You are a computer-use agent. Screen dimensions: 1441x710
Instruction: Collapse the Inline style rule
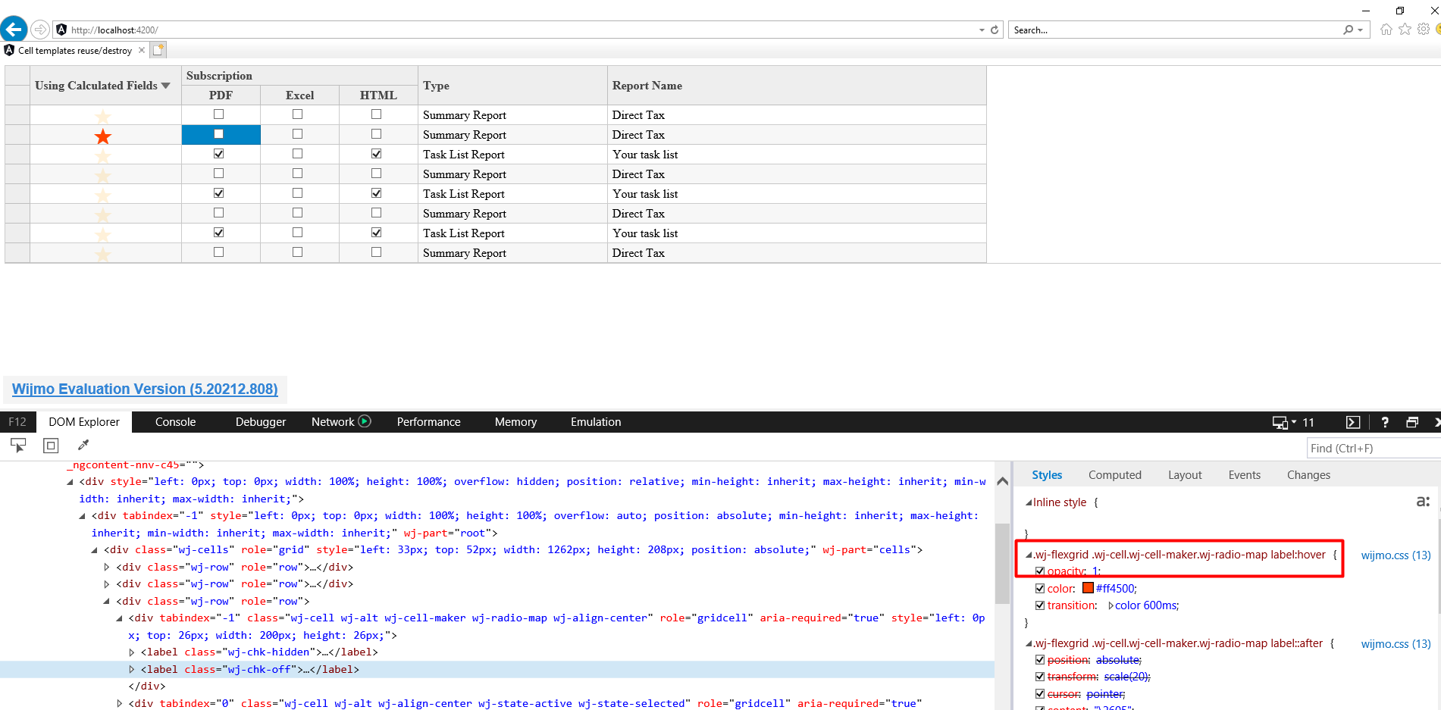[1029, 502]
